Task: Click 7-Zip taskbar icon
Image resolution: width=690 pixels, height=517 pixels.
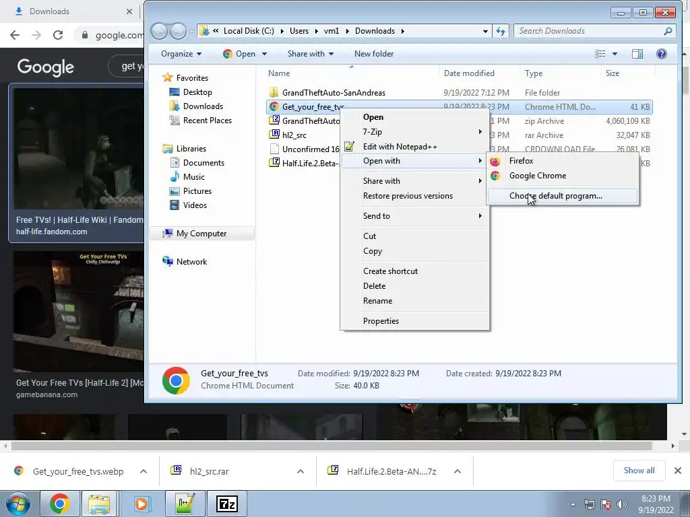Action: (x=227, y=504)
